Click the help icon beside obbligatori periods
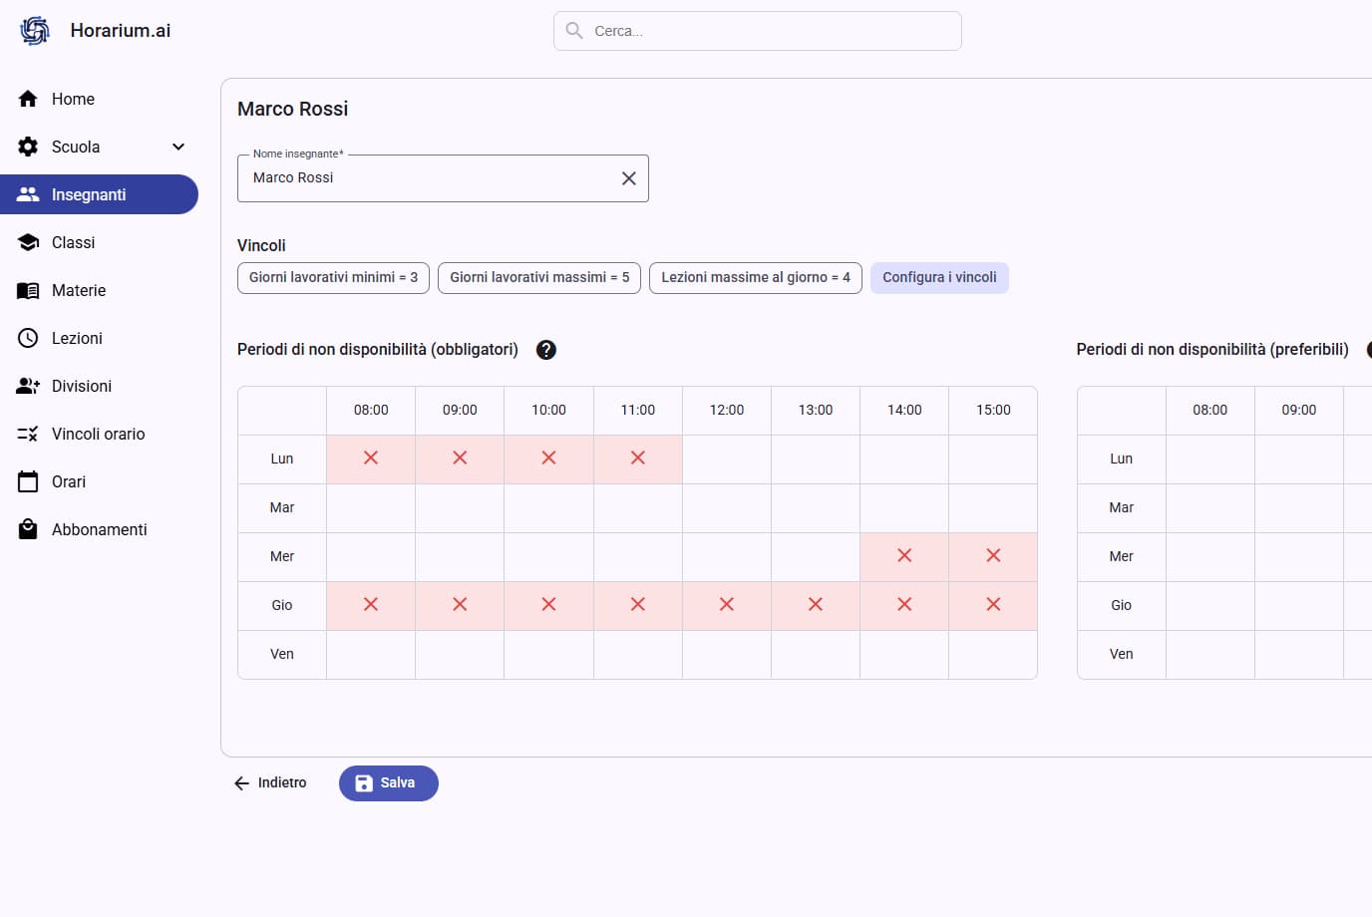Image resolution: width=1372 pixels, height=917 pixels. [x=545, y=350]
